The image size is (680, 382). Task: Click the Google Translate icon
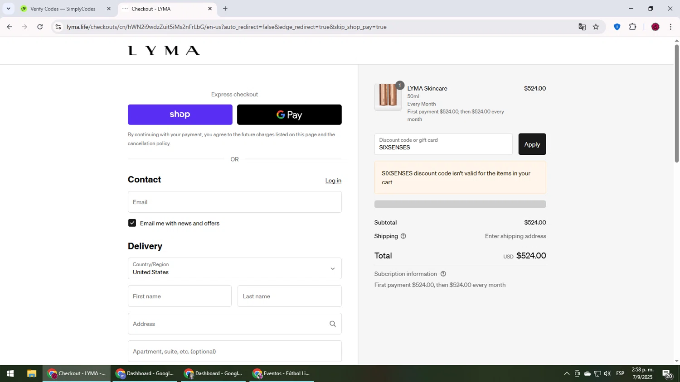(x=582, y=27)
